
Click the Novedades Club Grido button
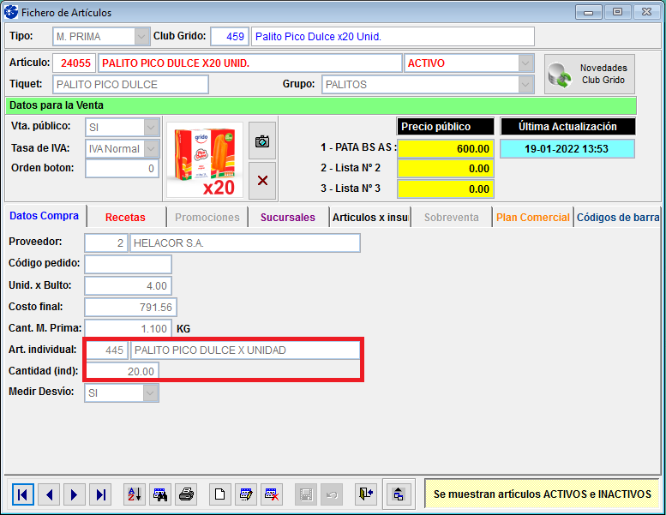click(590, 75)
